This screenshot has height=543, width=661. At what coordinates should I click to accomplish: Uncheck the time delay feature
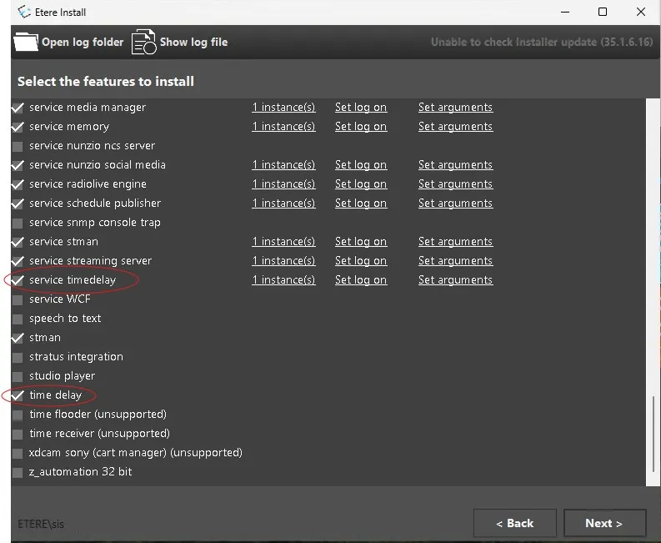click(18, 395)
